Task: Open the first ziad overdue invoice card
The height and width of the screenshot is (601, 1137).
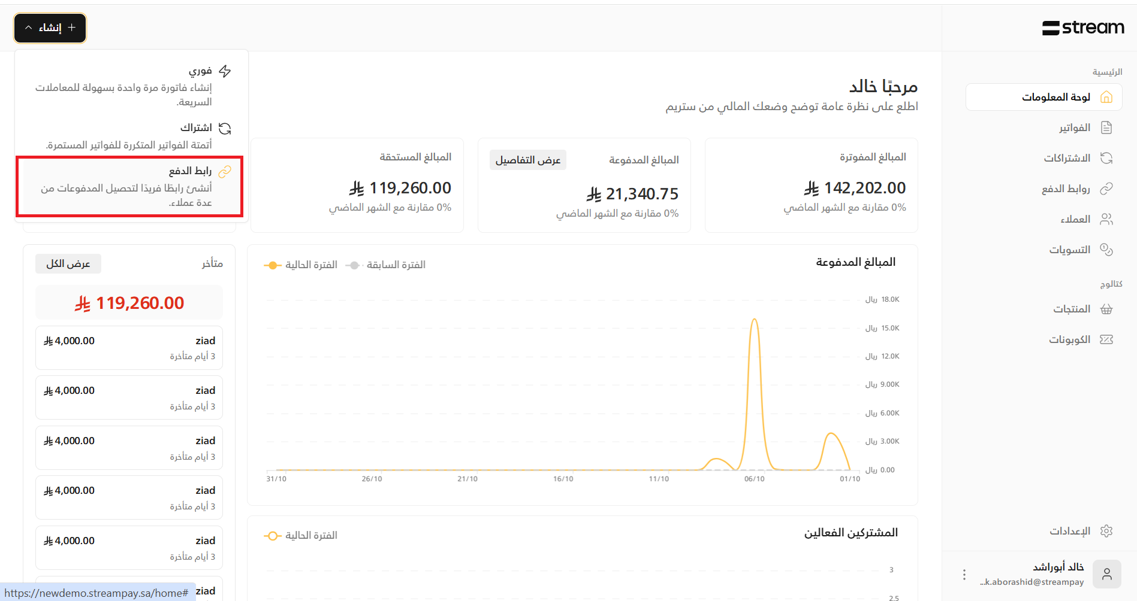Action: [129, 348]
